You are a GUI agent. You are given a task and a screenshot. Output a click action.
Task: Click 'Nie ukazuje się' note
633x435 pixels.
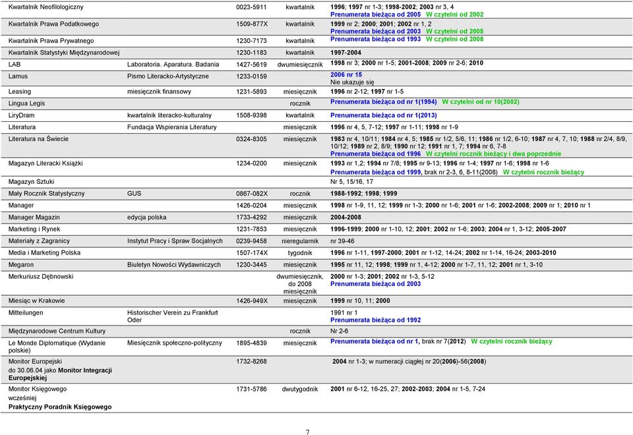click(x=352, y=82)
